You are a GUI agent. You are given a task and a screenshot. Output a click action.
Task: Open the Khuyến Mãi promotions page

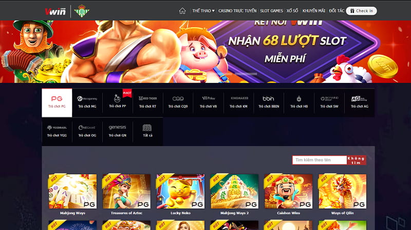tap(313, 11)
